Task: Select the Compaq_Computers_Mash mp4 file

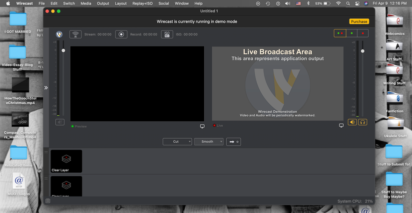Action: 20,125
